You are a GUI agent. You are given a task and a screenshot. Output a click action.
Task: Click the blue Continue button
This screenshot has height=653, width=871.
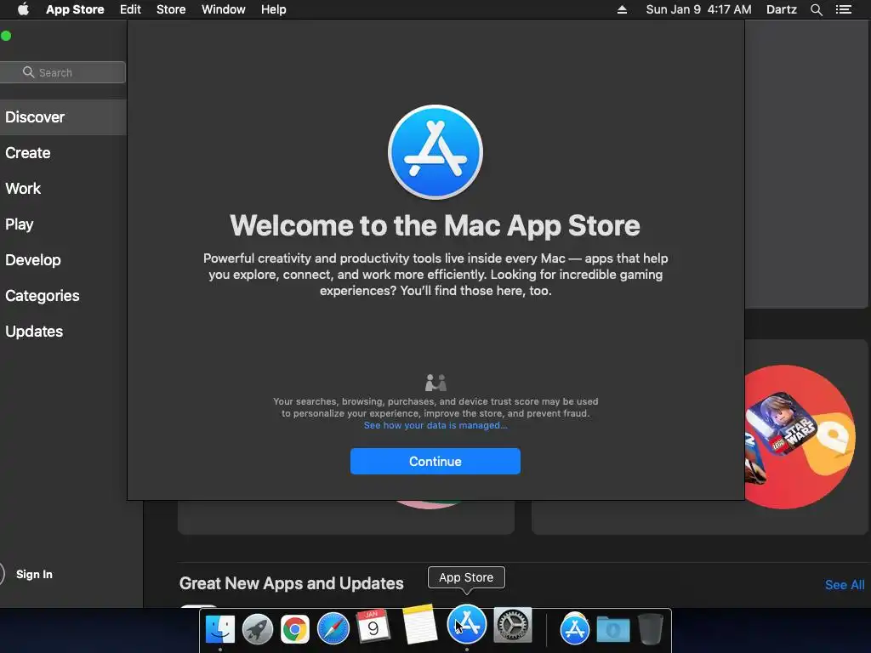(x=435, y=461)
